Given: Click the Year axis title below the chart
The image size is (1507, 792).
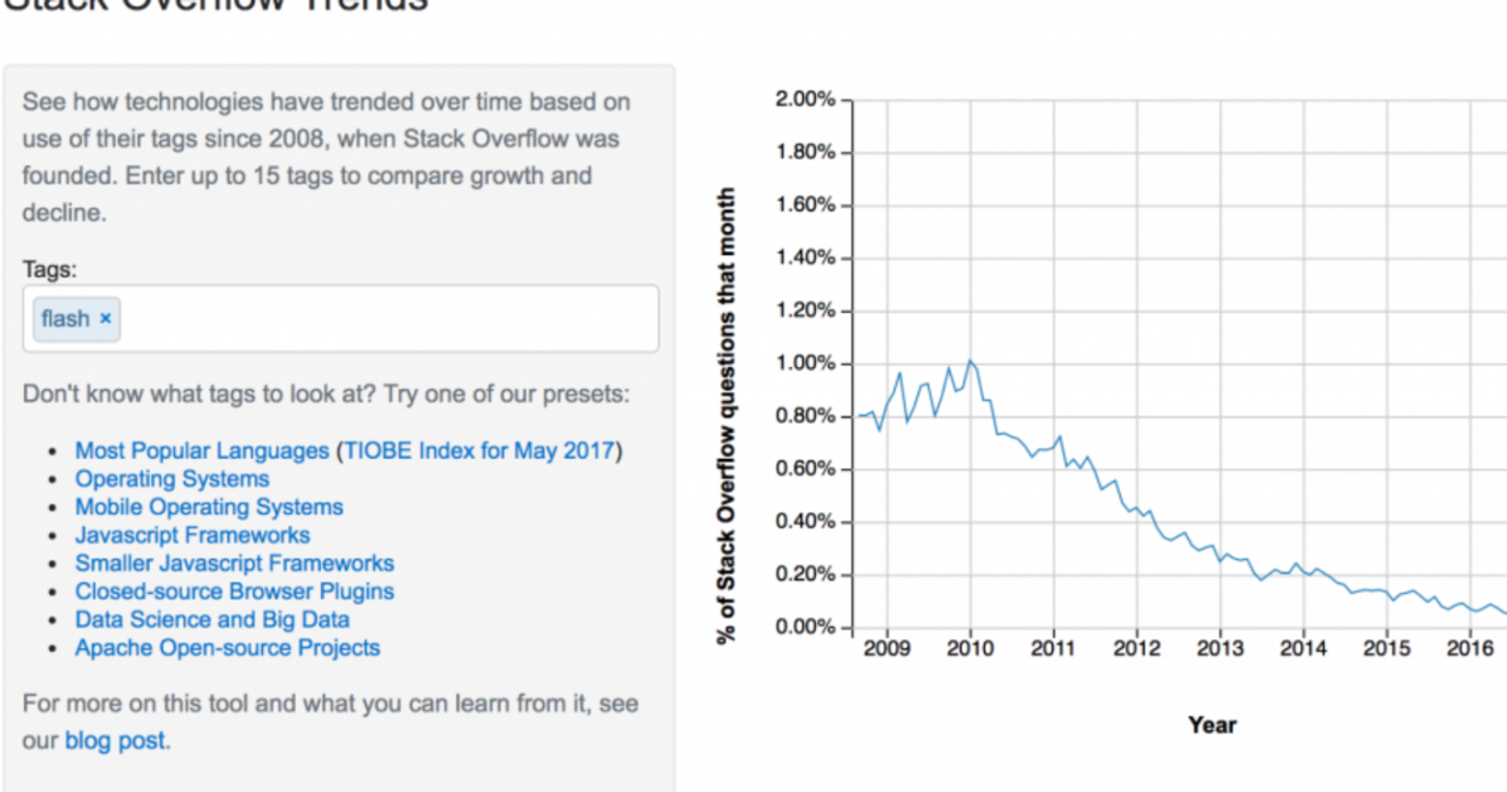Looking at the screenshot, I should click(1212, 725).
